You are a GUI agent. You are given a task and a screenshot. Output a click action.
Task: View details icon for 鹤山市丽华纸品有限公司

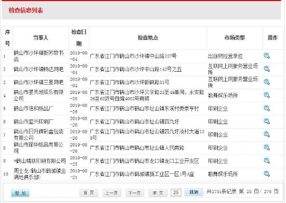(267, 147)
